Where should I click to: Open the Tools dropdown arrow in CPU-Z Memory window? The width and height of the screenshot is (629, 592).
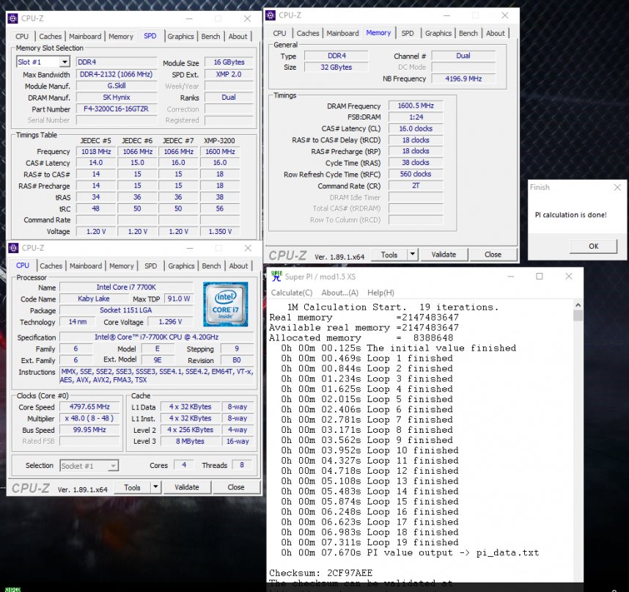click(x=413, y=254)
